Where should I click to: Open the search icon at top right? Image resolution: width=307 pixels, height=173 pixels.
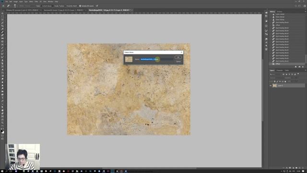coord(296,6)
